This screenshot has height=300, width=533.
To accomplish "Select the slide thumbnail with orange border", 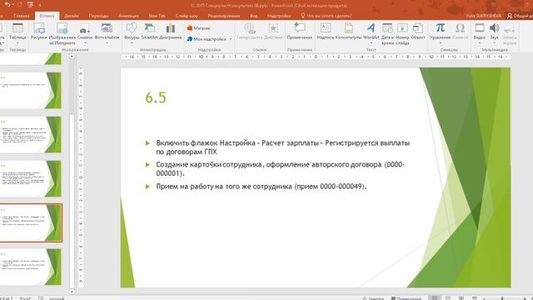I will tap(31, 222).
